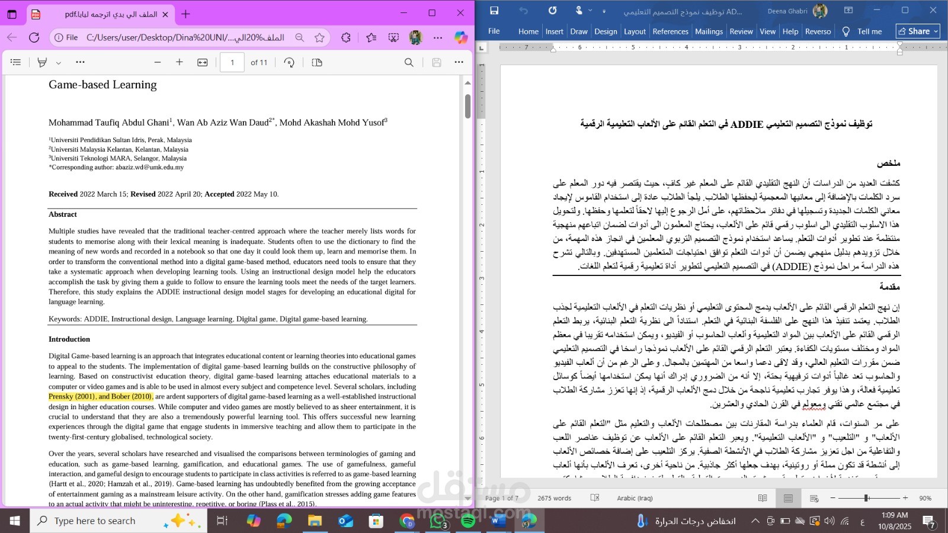Click the zoom indicator in address bar

pos(300,37)
